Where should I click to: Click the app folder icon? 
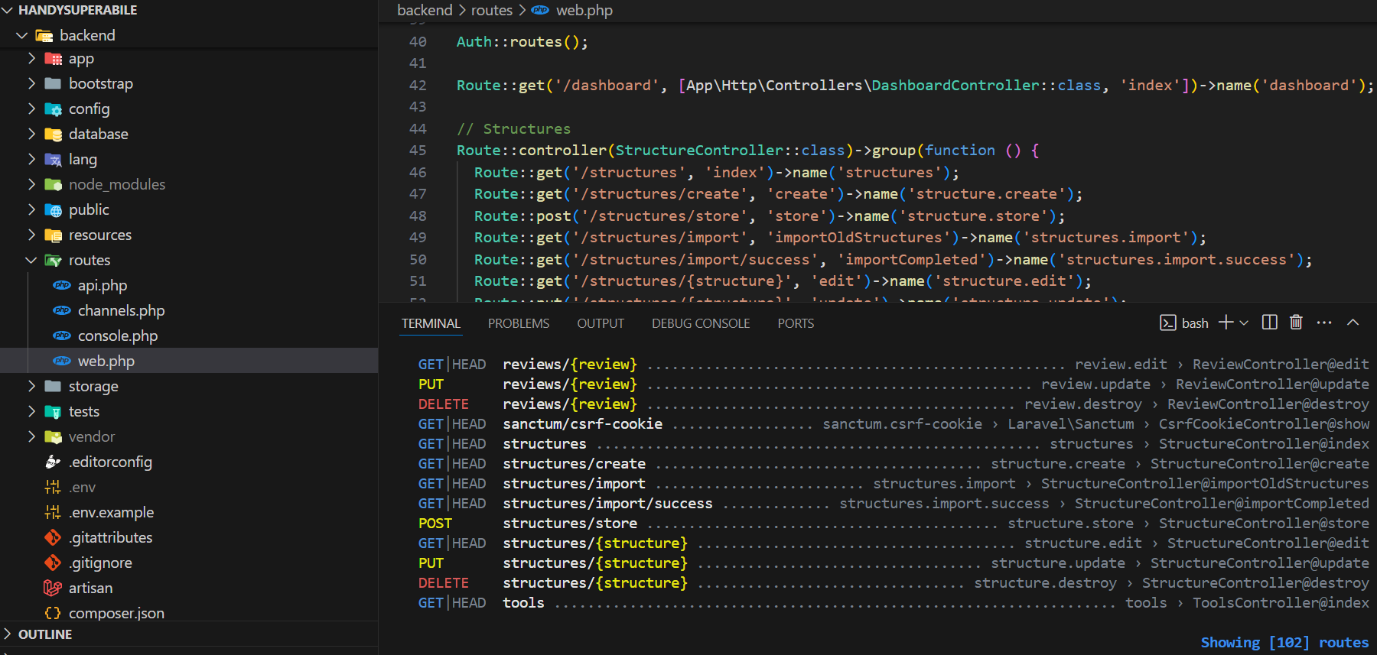[x=53, y=59]
